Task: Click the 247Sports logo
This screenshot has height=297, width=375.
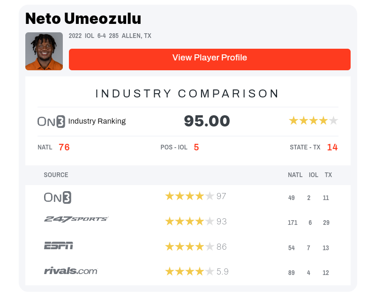Action: coord(76,219)
